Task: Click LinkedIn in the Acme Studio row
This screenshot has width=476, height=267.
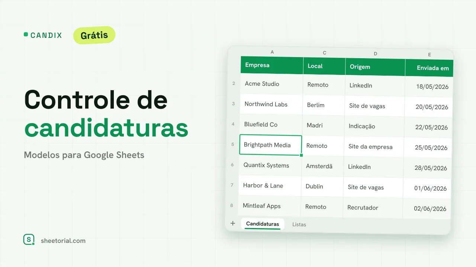Action: tap(375, 86)
